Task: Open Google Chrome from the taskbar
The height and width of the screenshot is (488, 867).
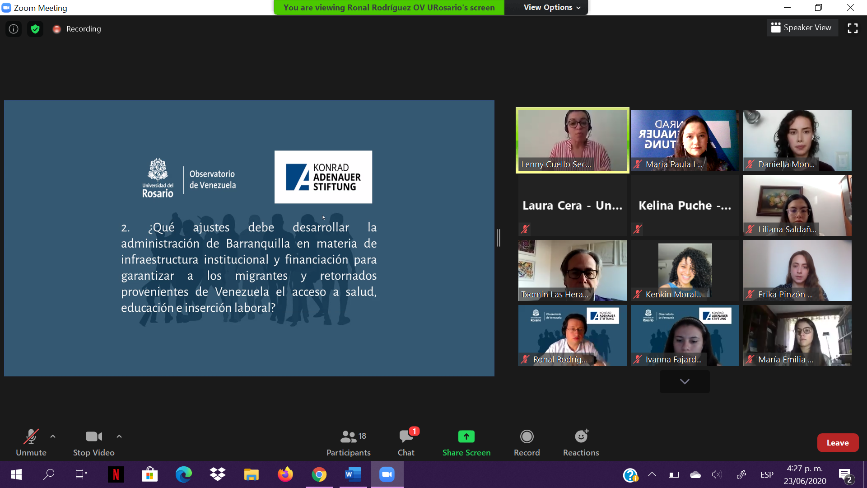Action: pos(319,474)
